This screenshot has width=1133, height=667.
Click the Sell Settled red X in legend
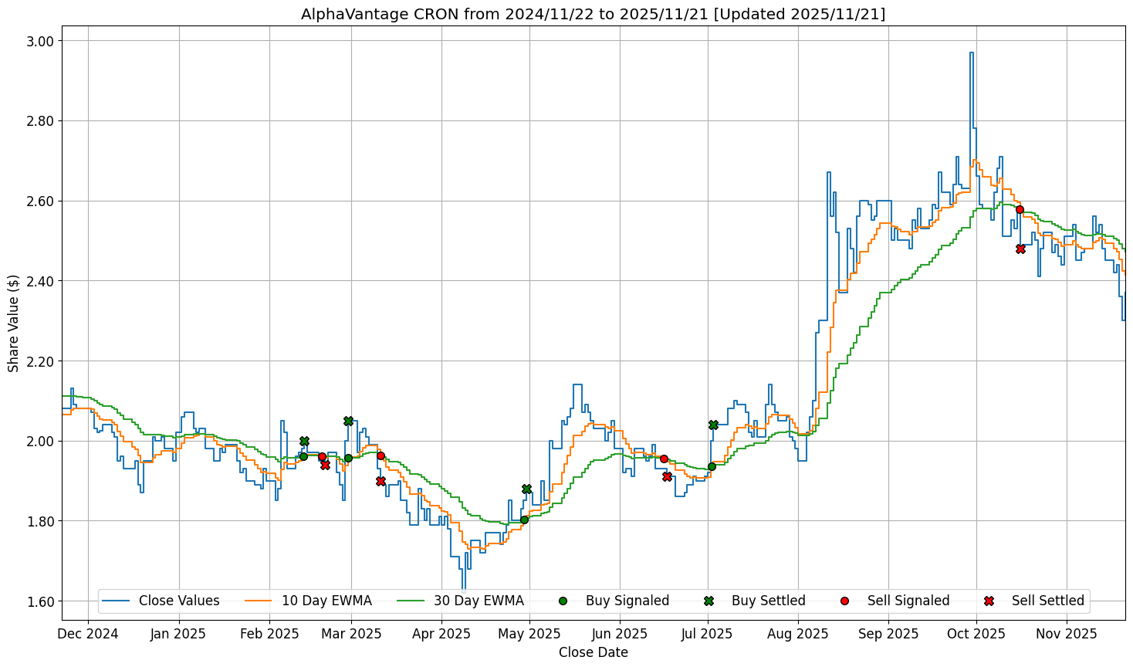989,601
